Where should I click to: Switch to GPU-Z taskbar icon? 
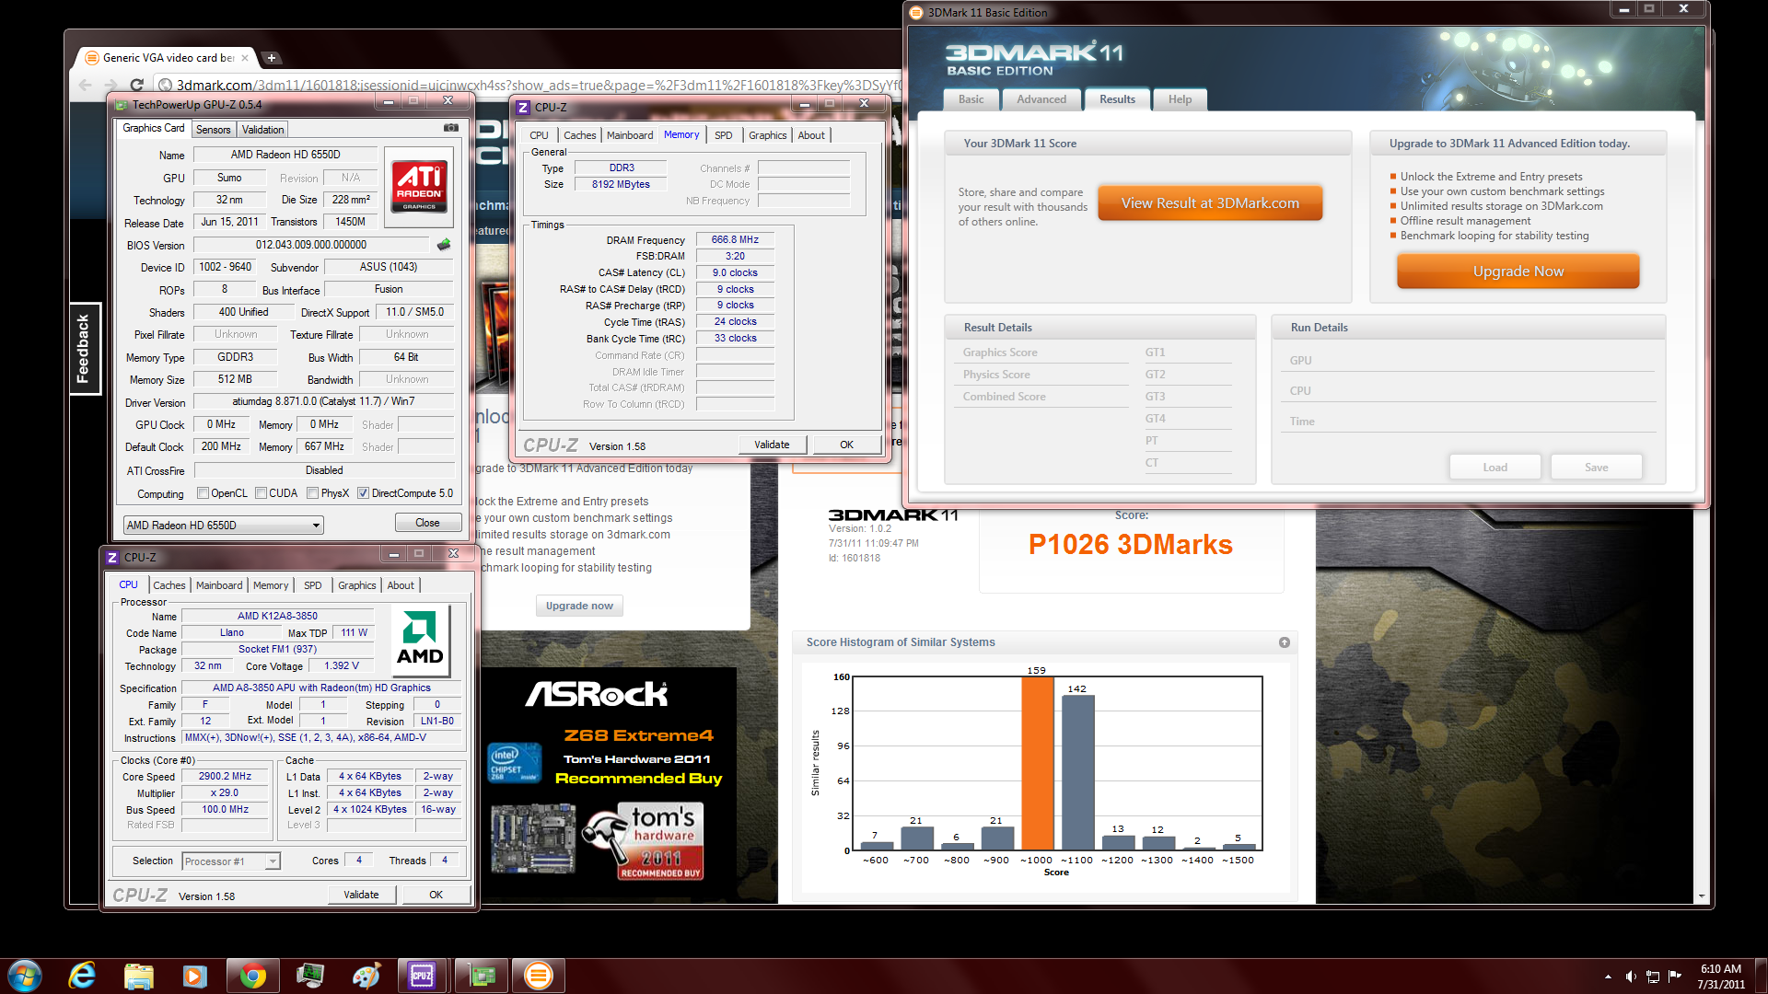coord(482,976)
